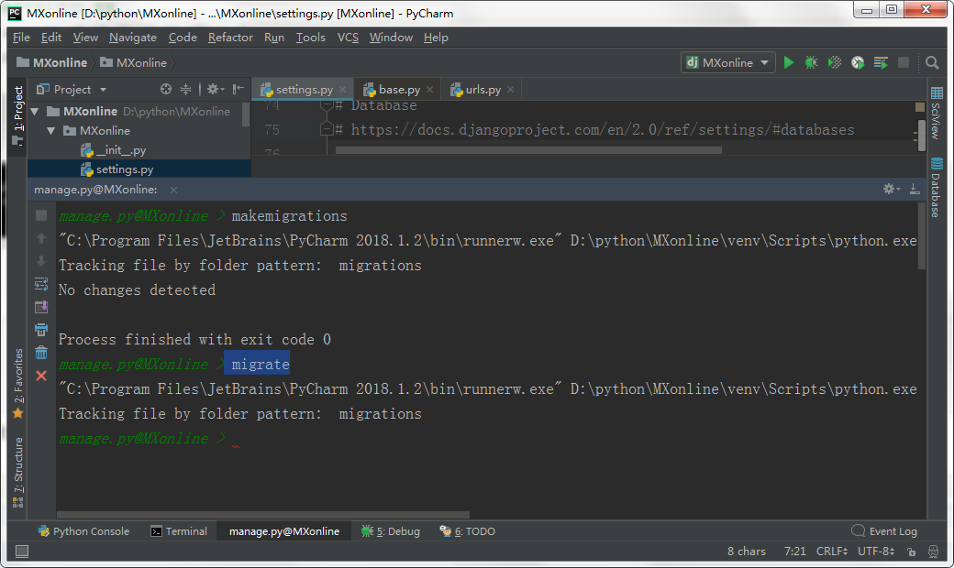The width and height of the screenshot is (954, 568).
Task: Toggle the 1: Project side tab
Action: click(x=18, y=115)
